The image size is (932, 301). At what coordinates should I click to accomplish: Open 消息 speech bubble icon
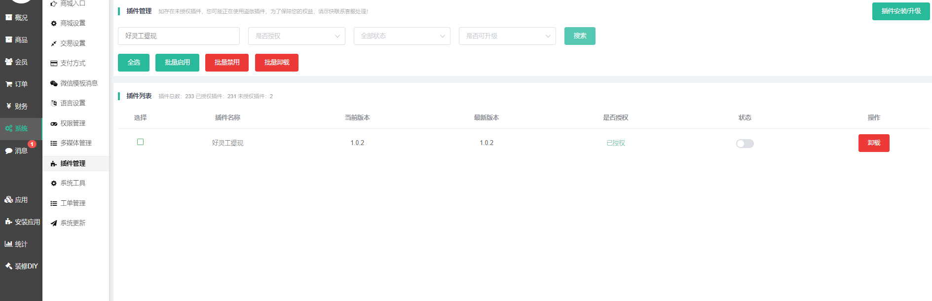8,151
